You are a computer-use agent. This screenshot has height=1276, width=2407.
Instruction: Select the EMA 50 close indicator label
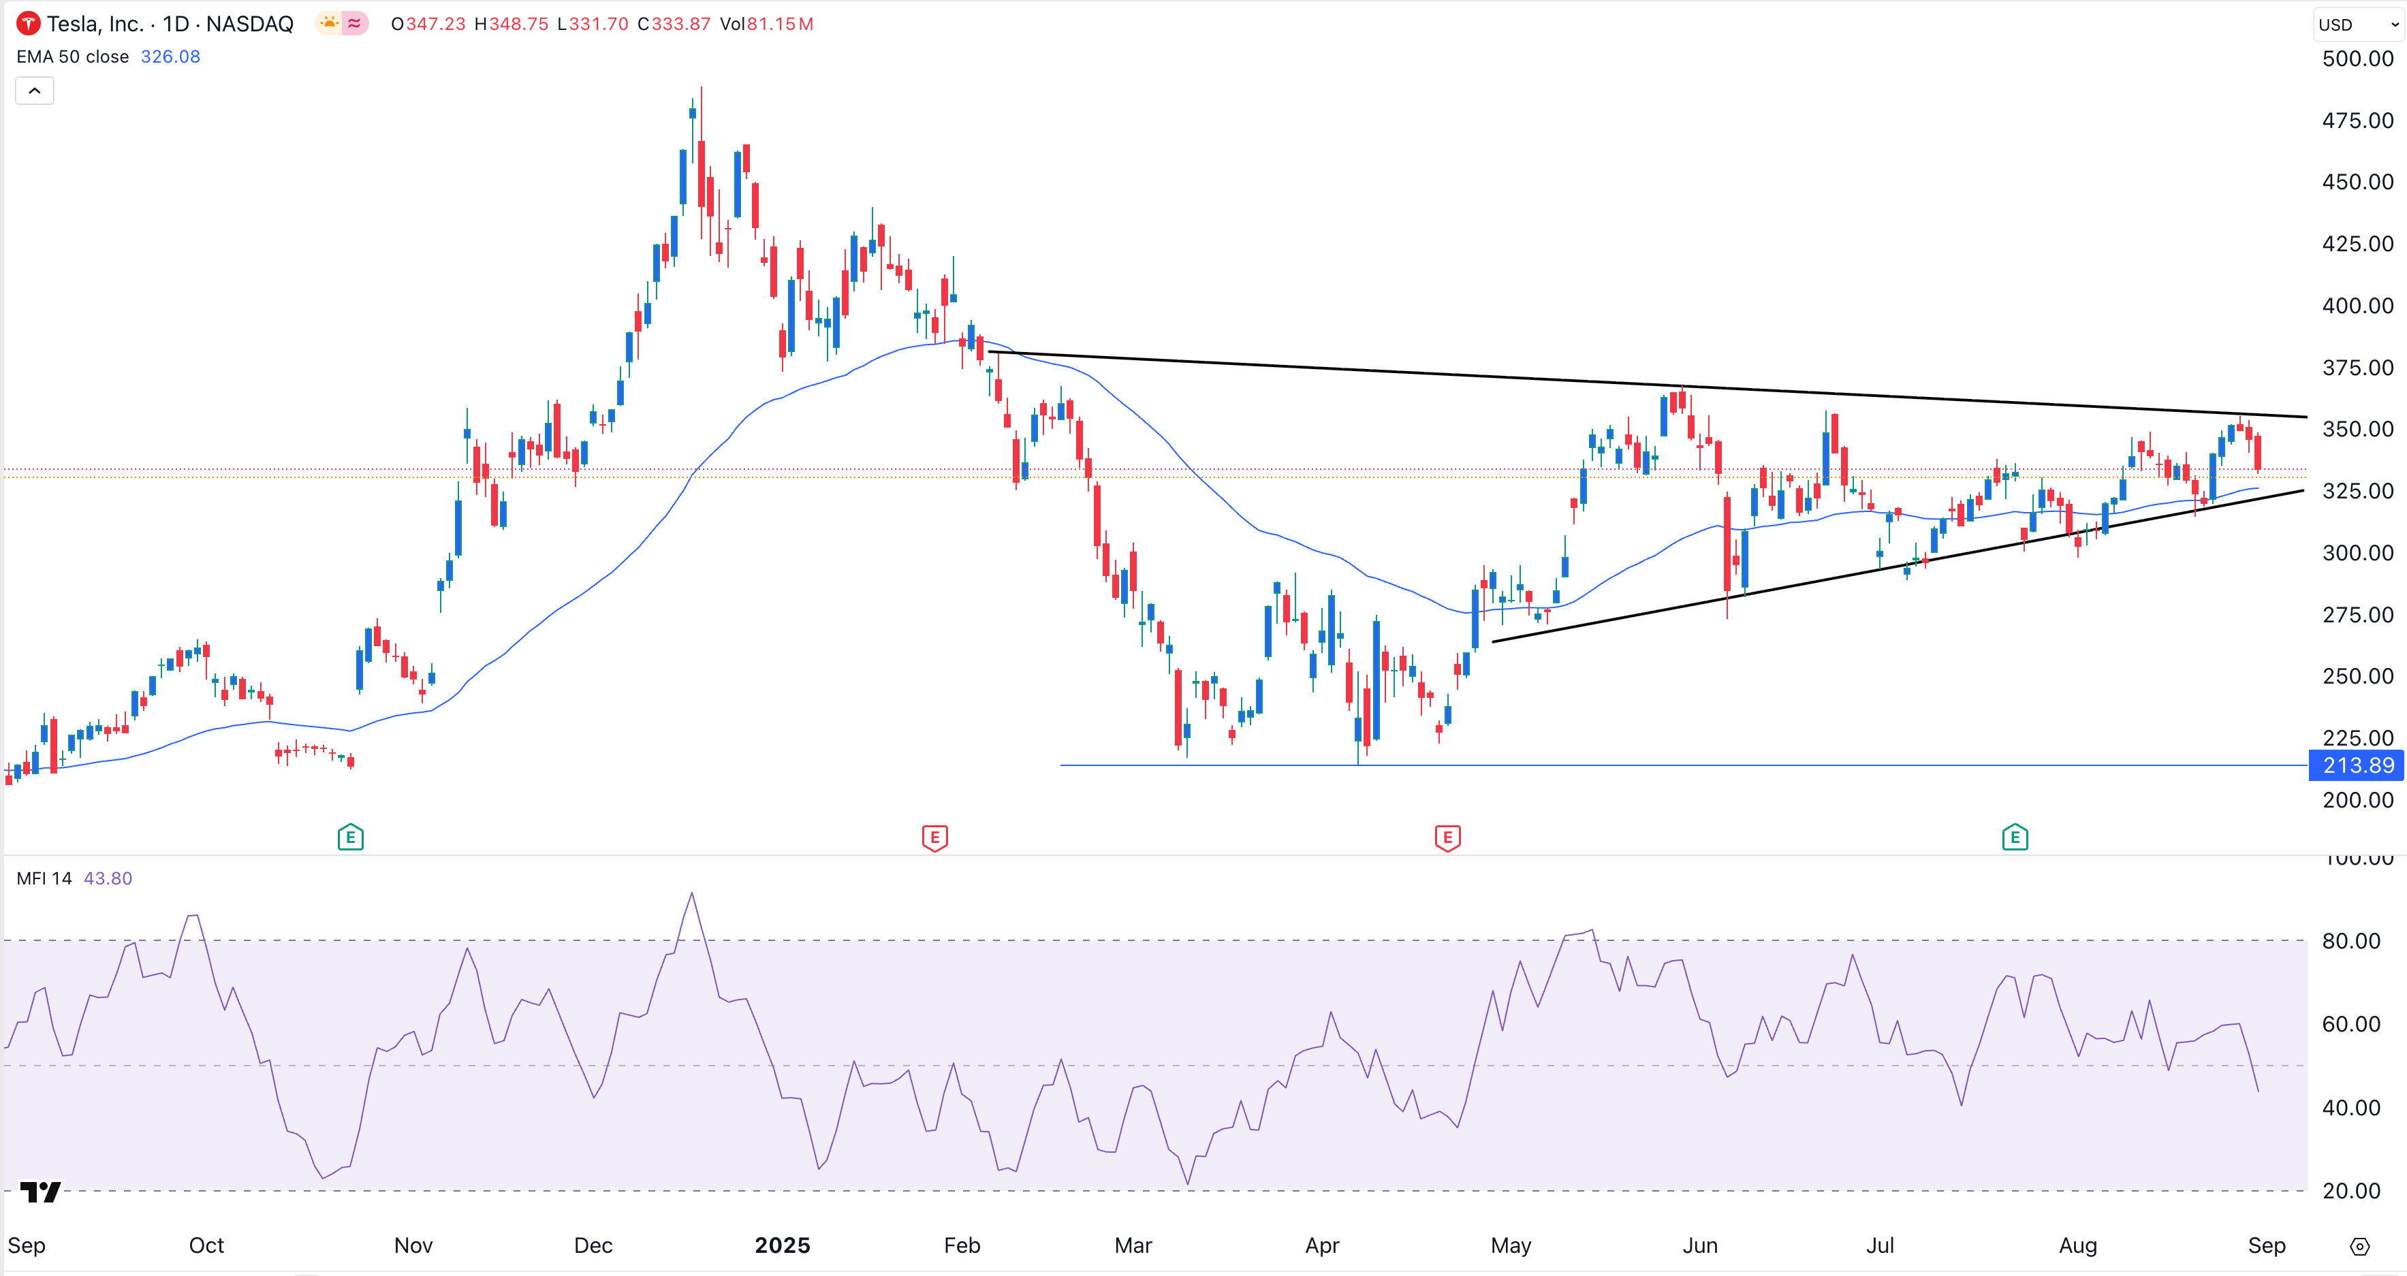pyautogui.click(x=73, y=56)
